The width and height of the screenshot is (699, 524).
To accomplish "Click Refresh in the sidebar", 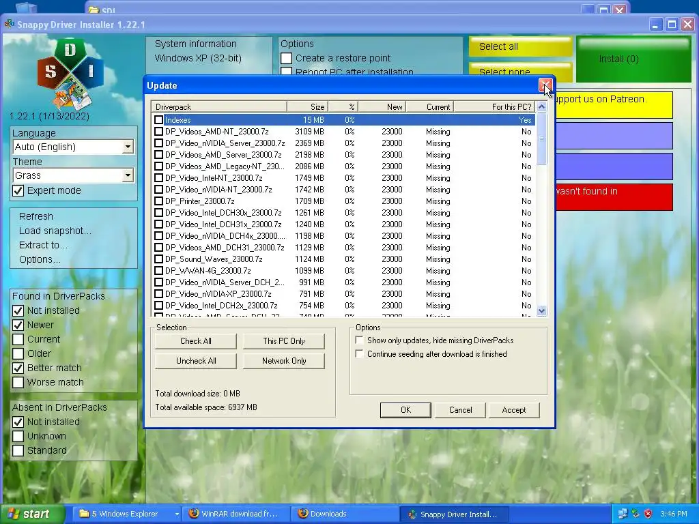I will tap(36, 216).
